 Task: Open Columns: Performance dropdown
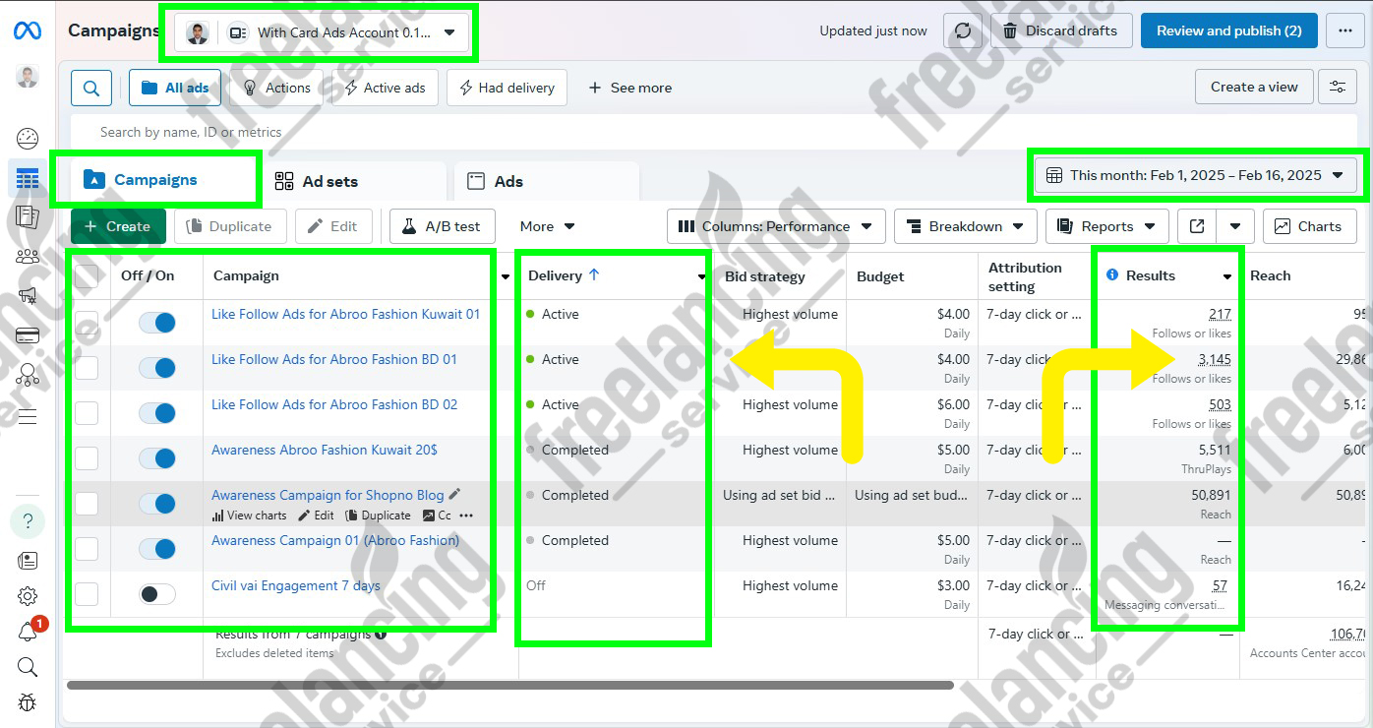pyautogui.click(x=776, y=226)
